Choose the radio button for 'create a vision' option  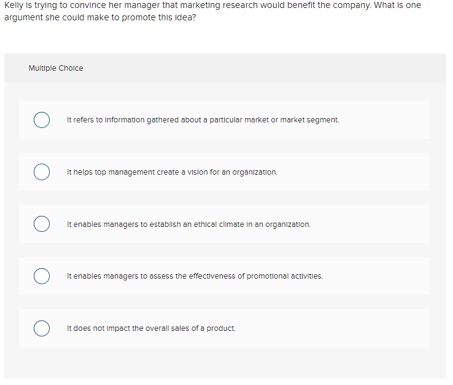[x=42, y=172]
